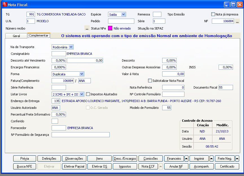Click the INSS percentage field

coord(226,67)
